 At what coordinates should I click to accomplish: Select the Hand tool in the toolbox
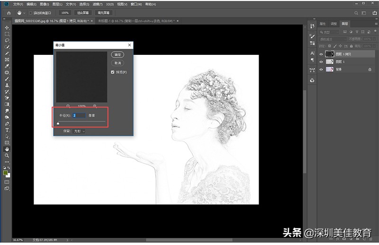(7, 149)
